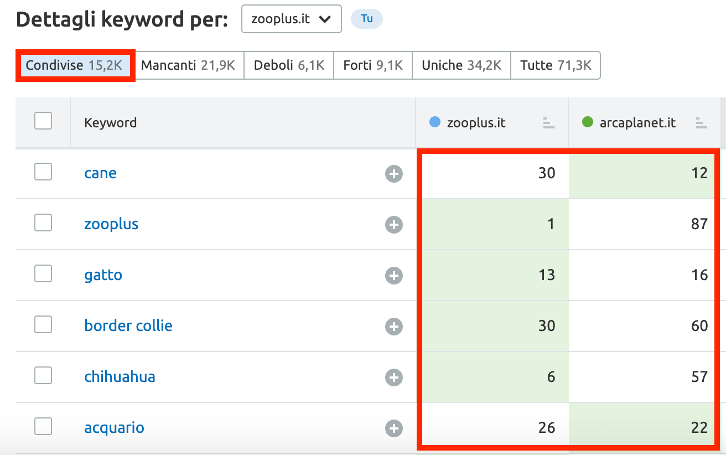Click position 22 in acquario row

coord(699,428)
